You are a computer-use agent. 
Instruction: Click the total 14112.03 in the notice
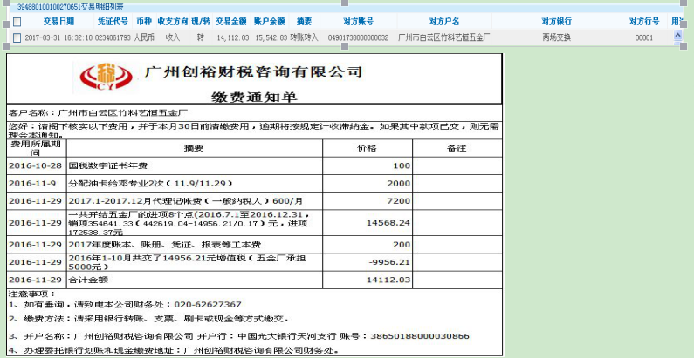click(x=388, y=280)
